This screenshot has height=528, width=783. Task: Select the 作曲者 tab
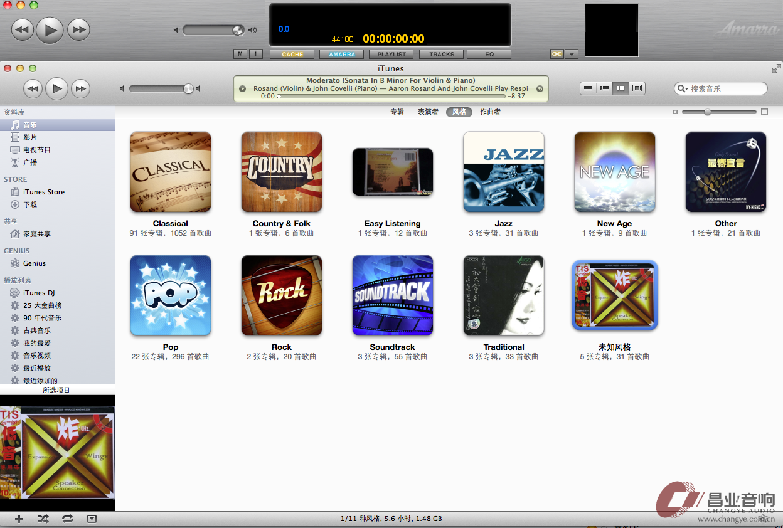(x=490, y=112)
